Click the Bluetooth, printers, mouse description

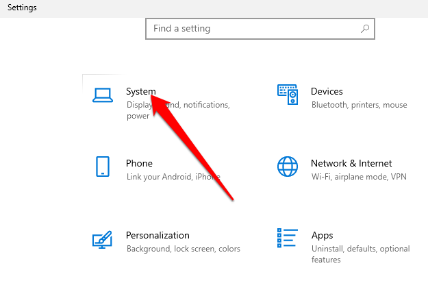(x=359, y=105)
